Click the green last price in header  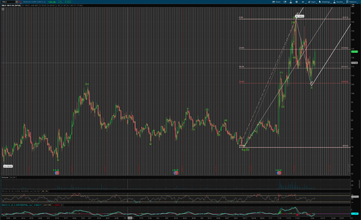(x=52, y=2)
